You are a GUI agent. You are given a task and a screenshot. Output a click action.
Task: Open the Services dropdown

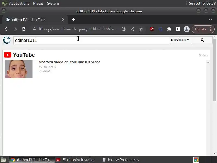pyautogui.click(x=181, y=40)
